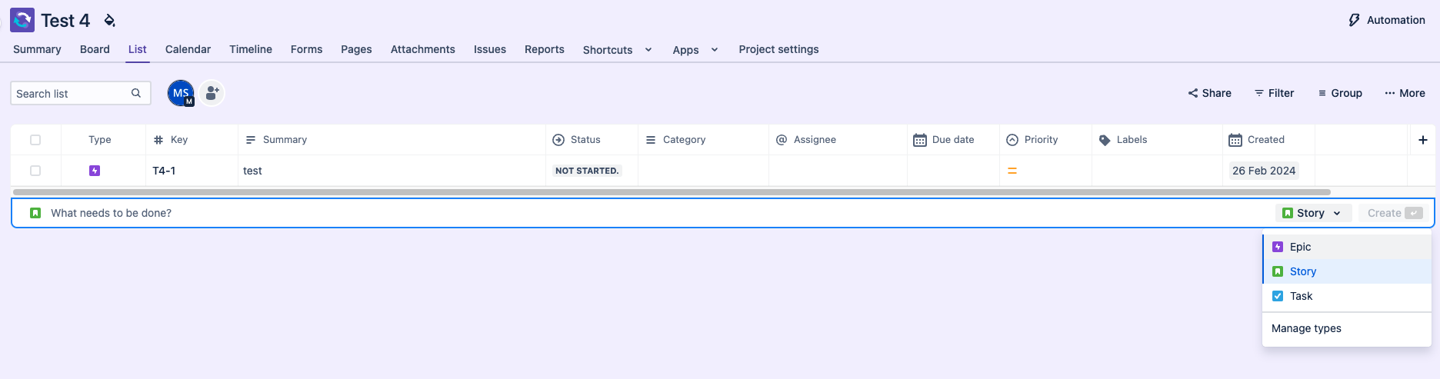Switch to the Issues tab
This screenshot has width=1440, height=379.
pos(490,49)
